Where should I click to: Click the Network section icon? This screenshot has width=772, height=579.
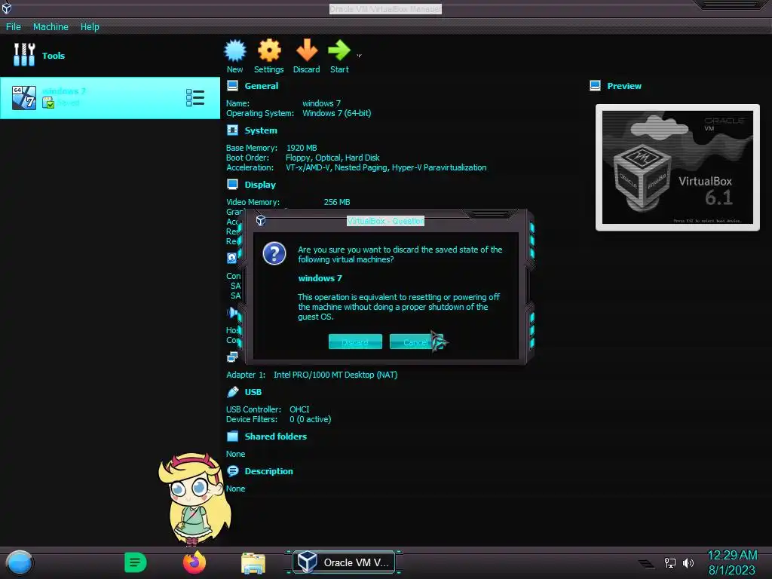pos(232,357)
